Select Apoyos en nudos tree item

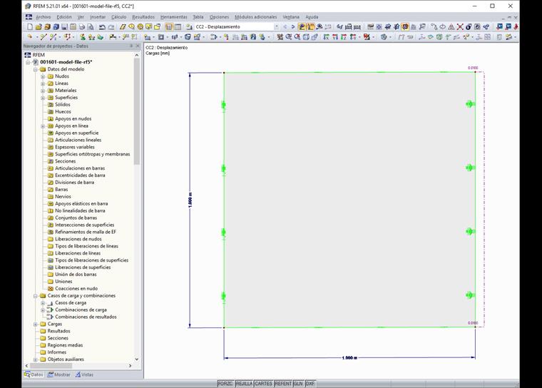click(73, 118)
